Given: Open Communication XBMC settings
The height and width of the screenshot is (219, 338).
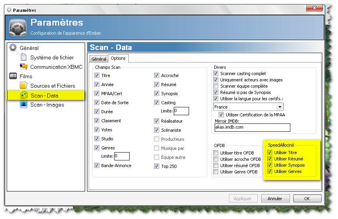Looking at the screenshot, I should [56, 67].
